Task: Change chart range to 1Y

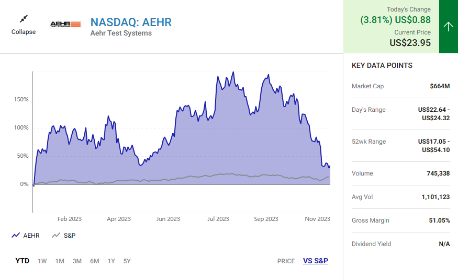Action: click(x=111, y=261)
